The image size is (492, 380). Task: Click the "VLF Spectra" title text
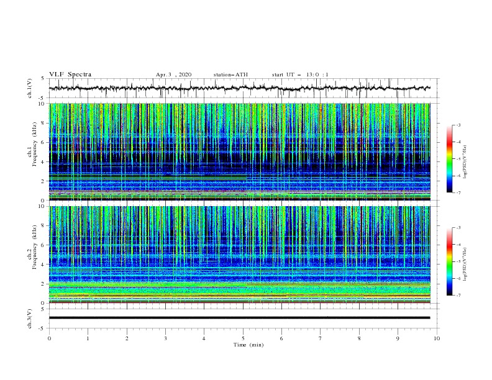70,75
